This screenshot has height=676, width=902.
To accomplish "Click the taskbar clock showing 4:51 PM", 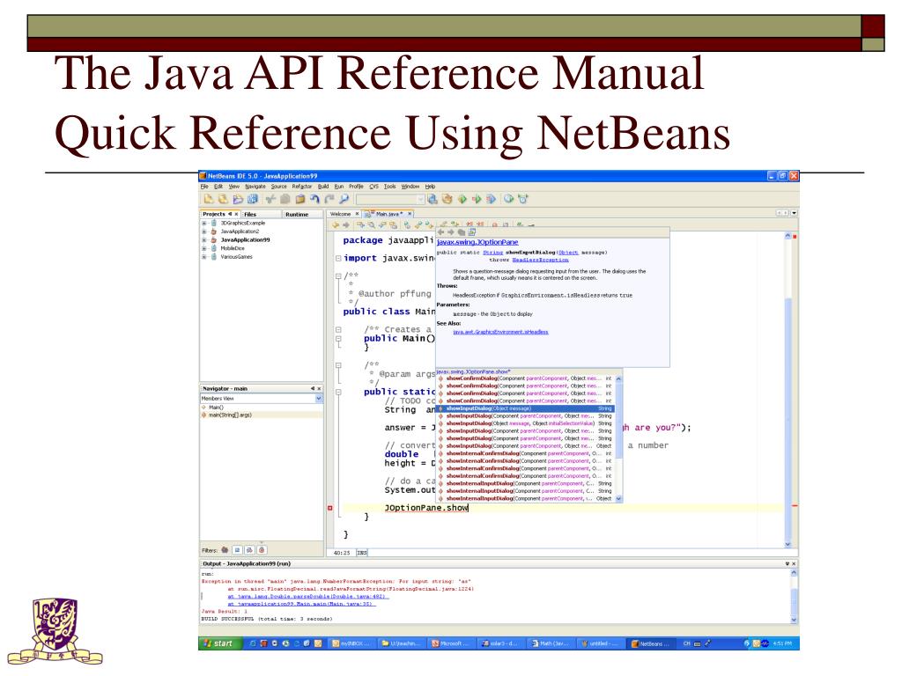I will click(782, 643).
